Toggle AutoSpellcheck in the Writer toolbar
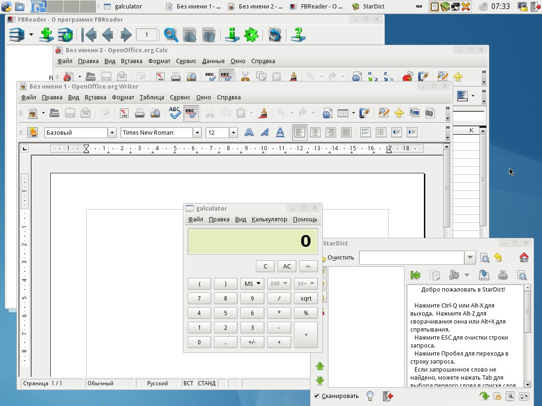Screen dimensions: 542x406 [x=191, y=113]
